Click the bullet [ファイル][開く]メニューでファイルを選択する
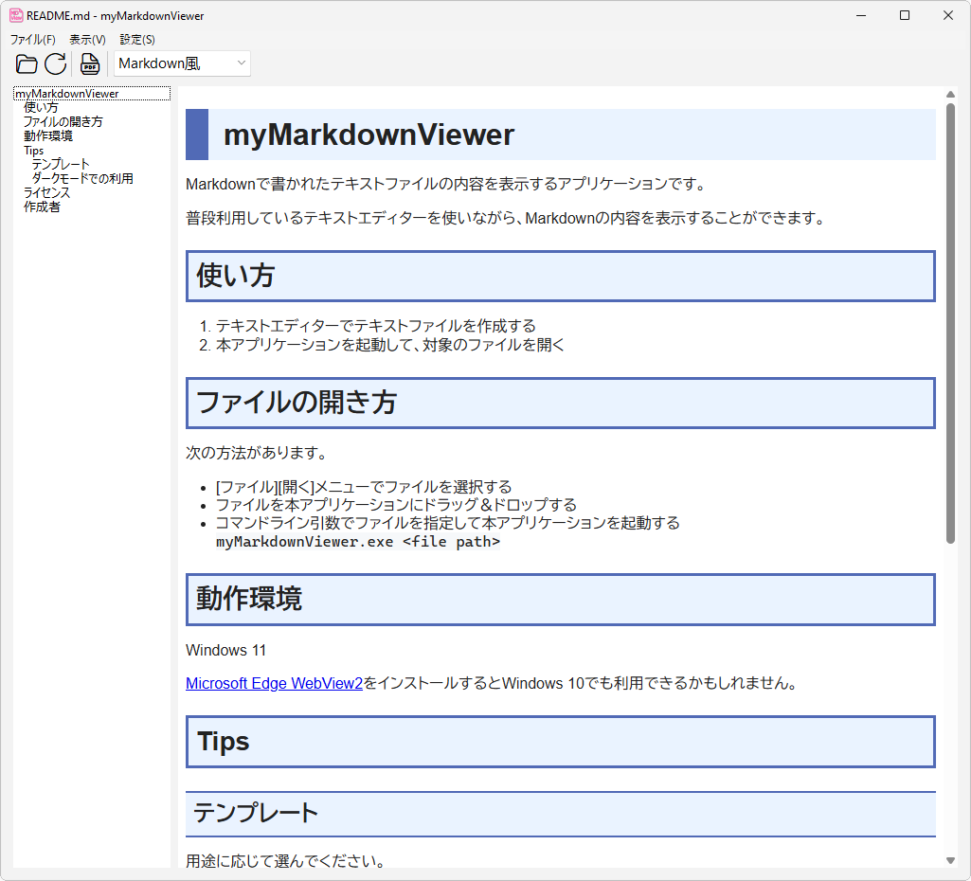 pos(364,487)
